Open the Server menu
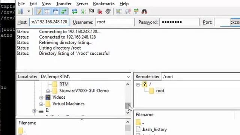The height and width of the screenshot is (135, 240). point(82,4)
